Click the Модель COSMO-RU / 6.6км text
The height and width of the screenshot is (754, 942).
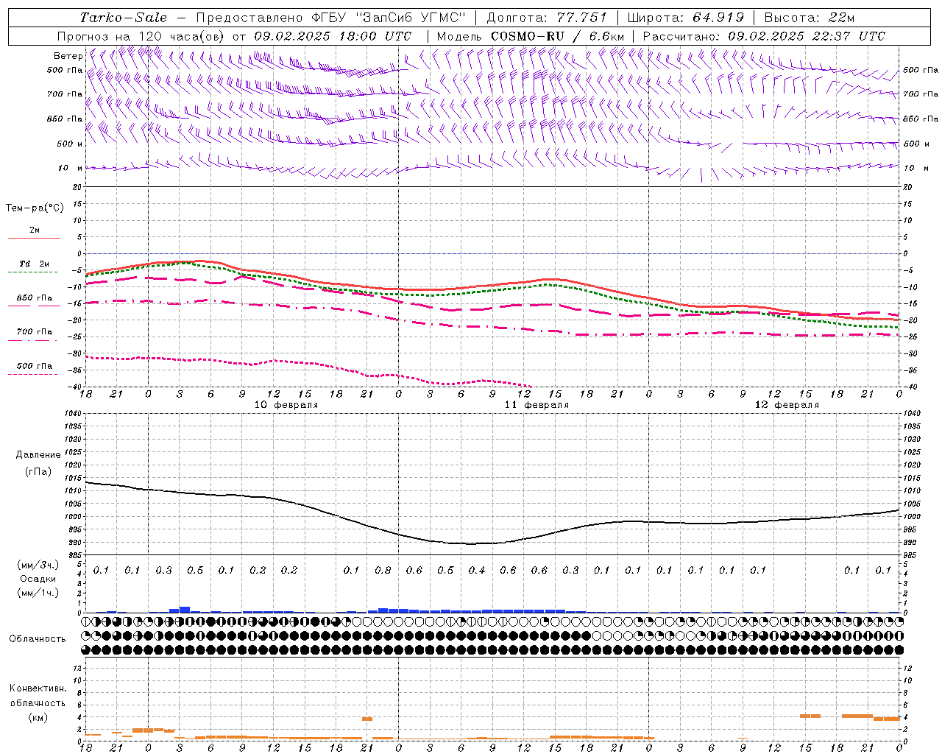coord(531,36)
